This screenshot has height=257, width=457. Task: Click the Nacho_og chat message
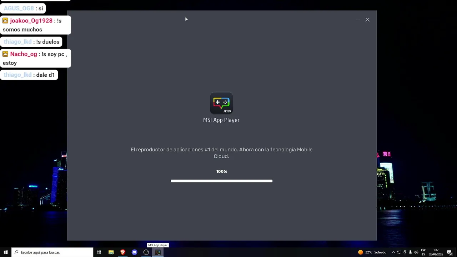coord(36,59)
